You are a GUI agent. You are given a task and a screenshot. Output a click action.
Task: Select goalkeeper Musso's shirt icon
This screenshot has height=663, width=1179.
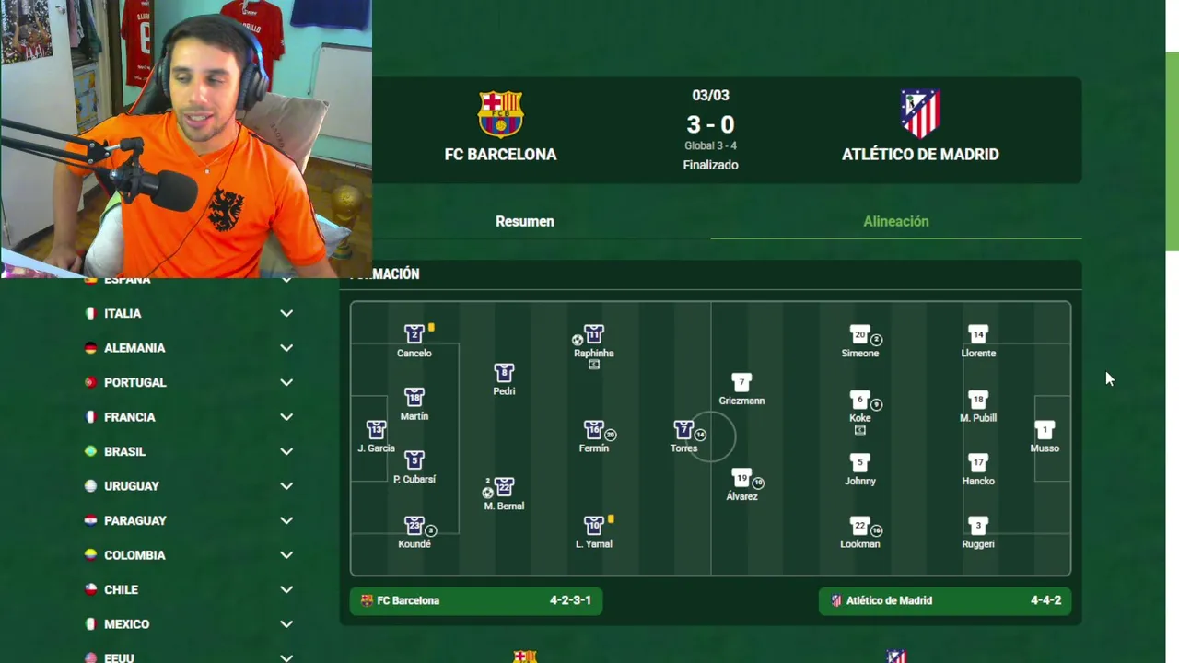1045,430
